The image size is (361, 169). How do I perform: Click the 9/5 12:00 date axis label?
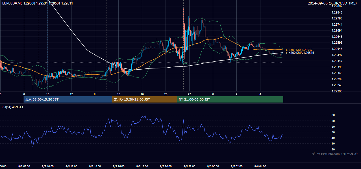click(x=71, y=166)
